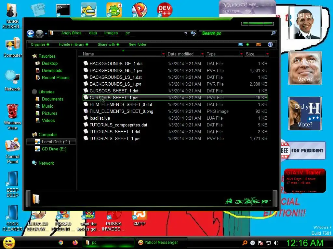Image resolution: width=333 pixels, height=249 pixels.
Task: Select the TUTORIALS_composprites.dat file
Action: 175,125
